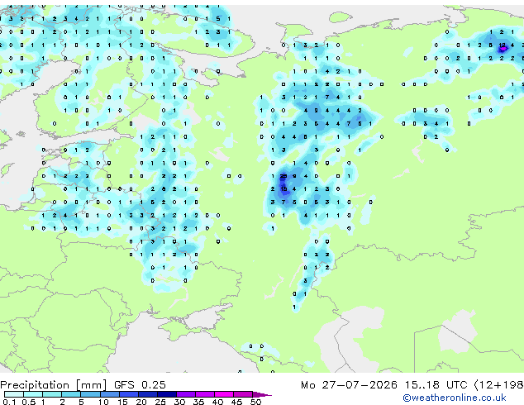Open the weatheronline.co.uk copyright link
This screenshot has width=524, height=405.
tap(455, 398)
